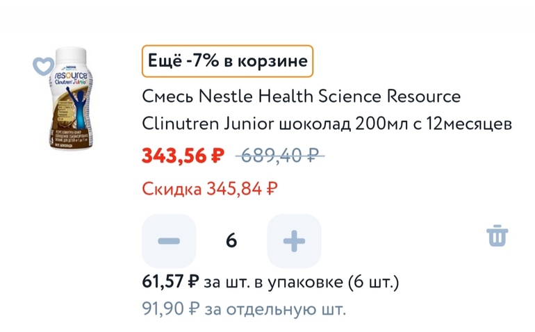Screen dimensions: 535x332
Task: Add product to favorites with heart icon
Action: point(44,66)
